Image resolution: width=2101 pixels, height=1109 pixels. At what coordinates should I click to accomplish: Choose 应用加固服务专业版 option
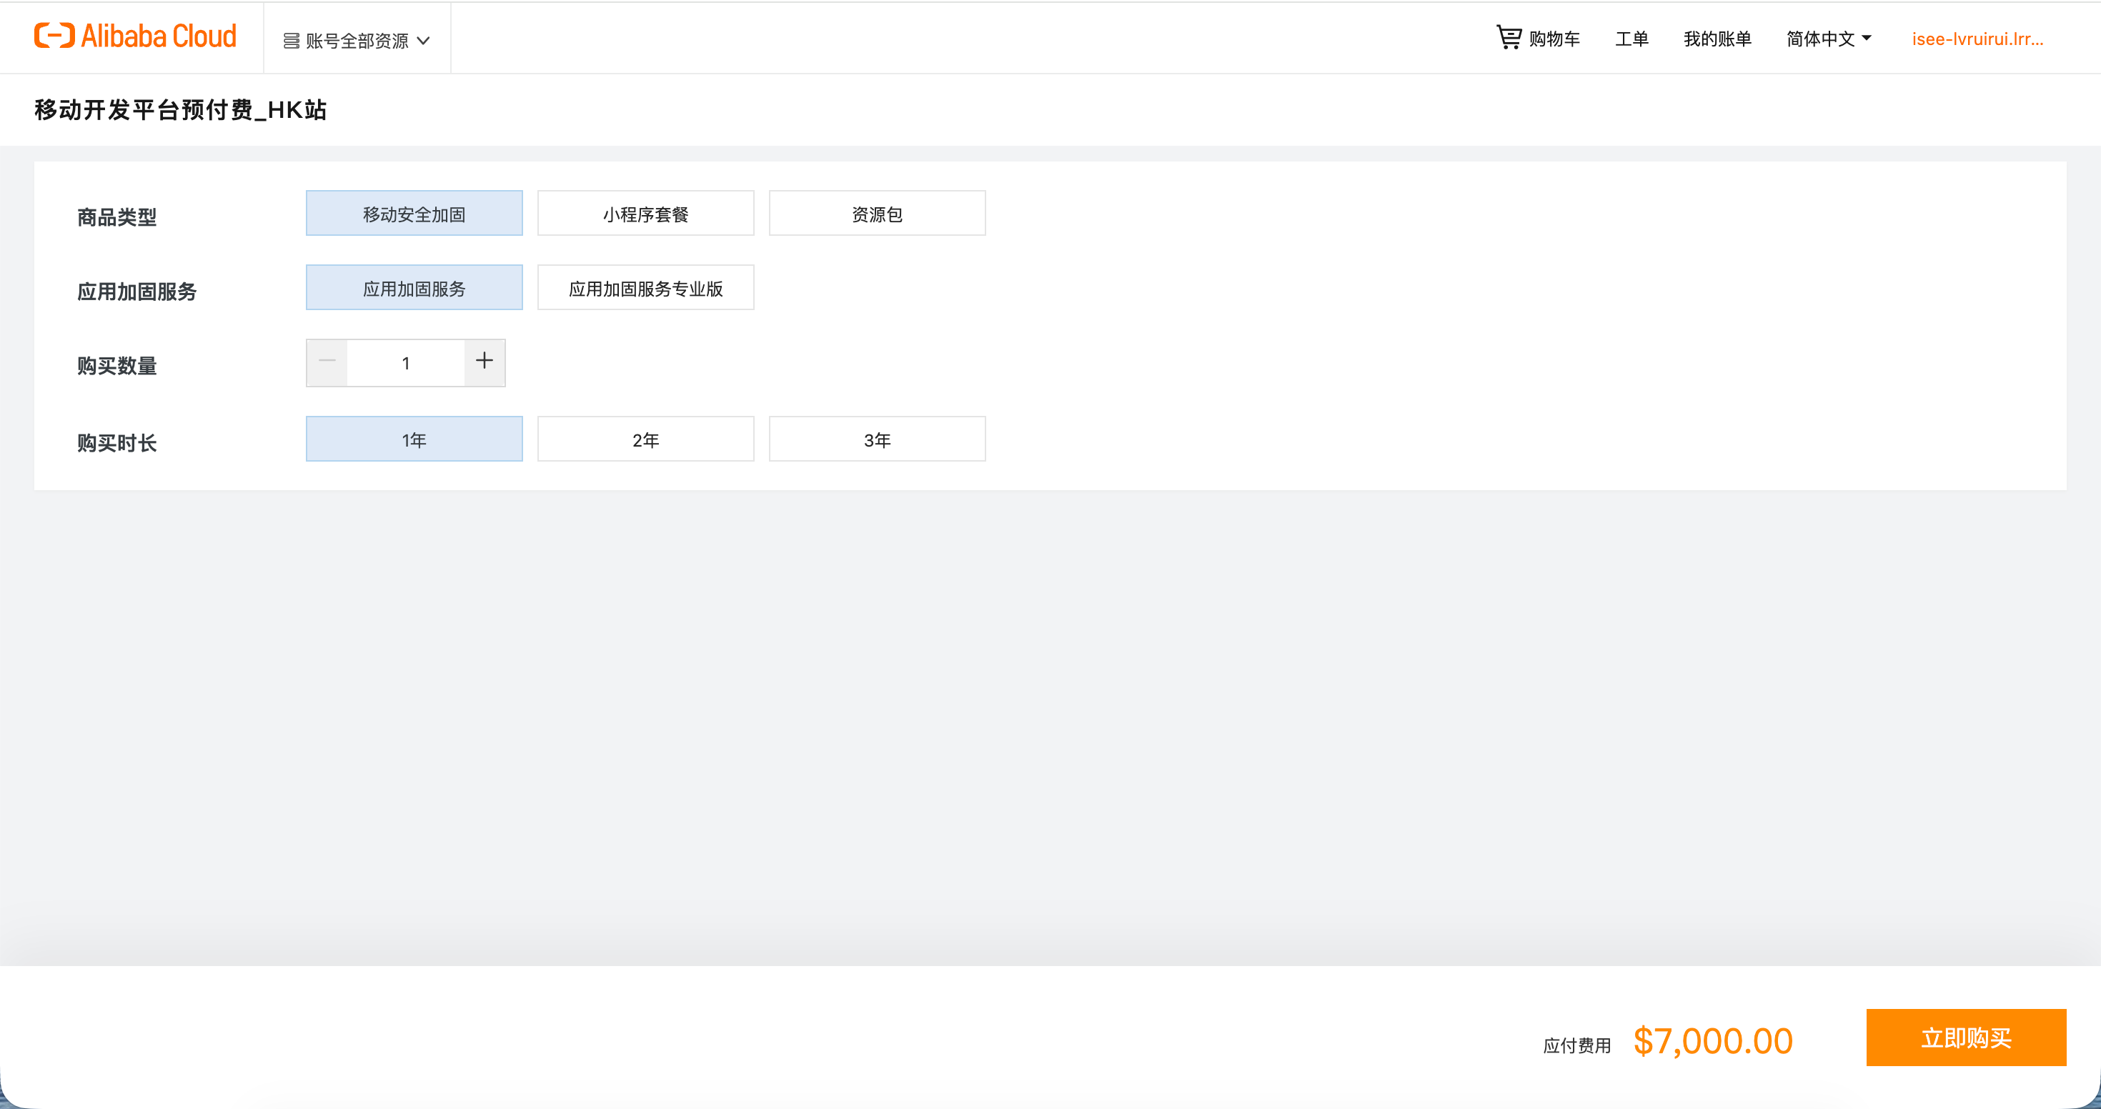(645, 288)
